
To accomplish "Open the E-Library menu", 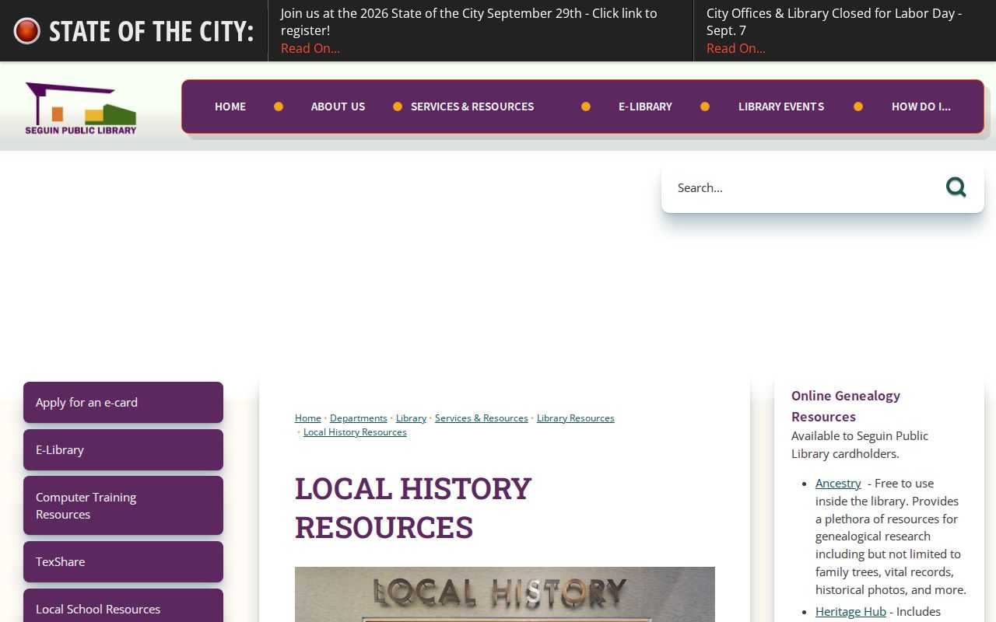I will pyautogui.click(x=645, y=107).
